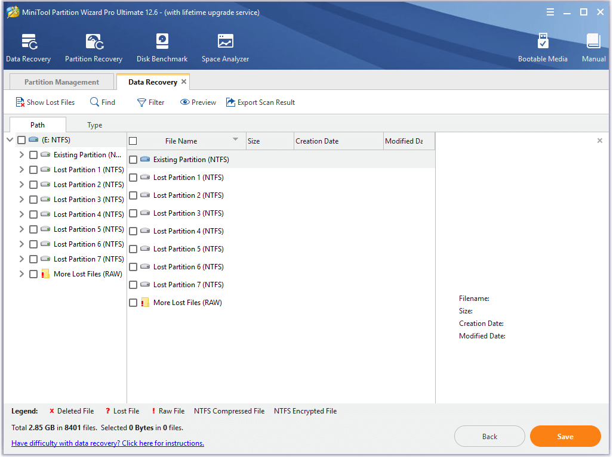This screenshot has height=457, width=613.
Task: Click Show Lost Files in toolbar
Action: pos(45,102)
